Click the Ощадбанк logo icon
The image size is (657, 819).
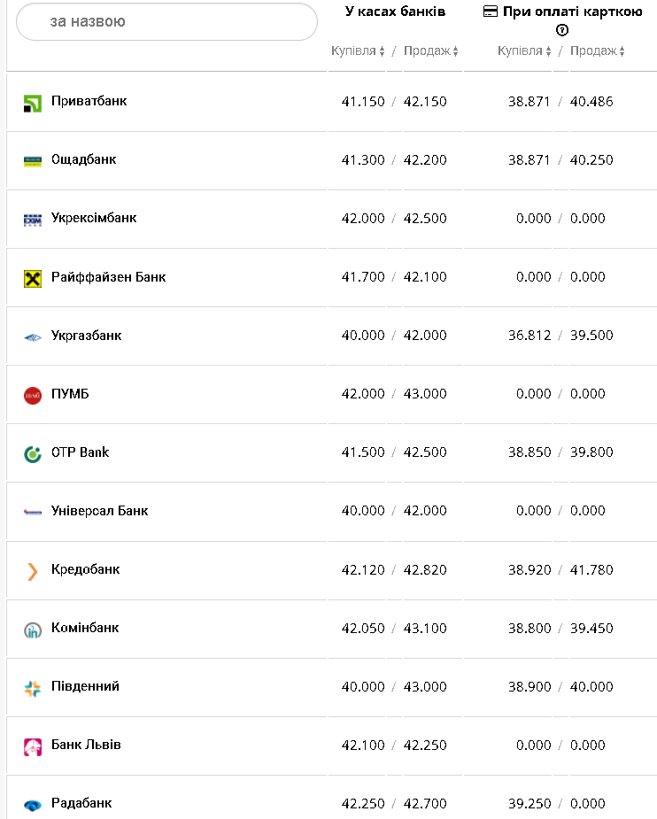point(33,161)
